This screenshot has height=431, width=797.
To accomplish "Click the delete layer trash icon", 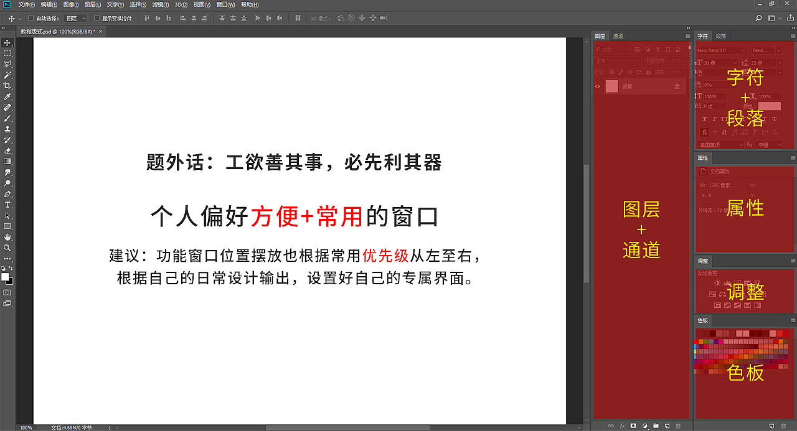I will 679,426.
